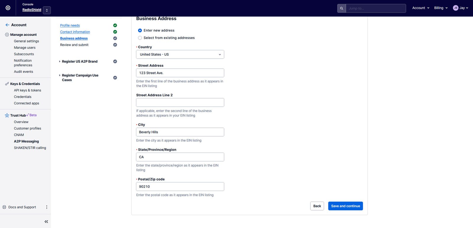Click Contact information green check icon
The height and width of the screenshot is (228, 473).
(115, 32)
